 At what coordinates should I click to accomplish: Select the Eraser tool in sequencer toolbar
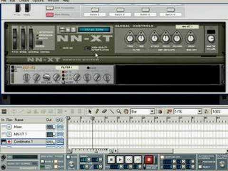(x=104, y=112)
